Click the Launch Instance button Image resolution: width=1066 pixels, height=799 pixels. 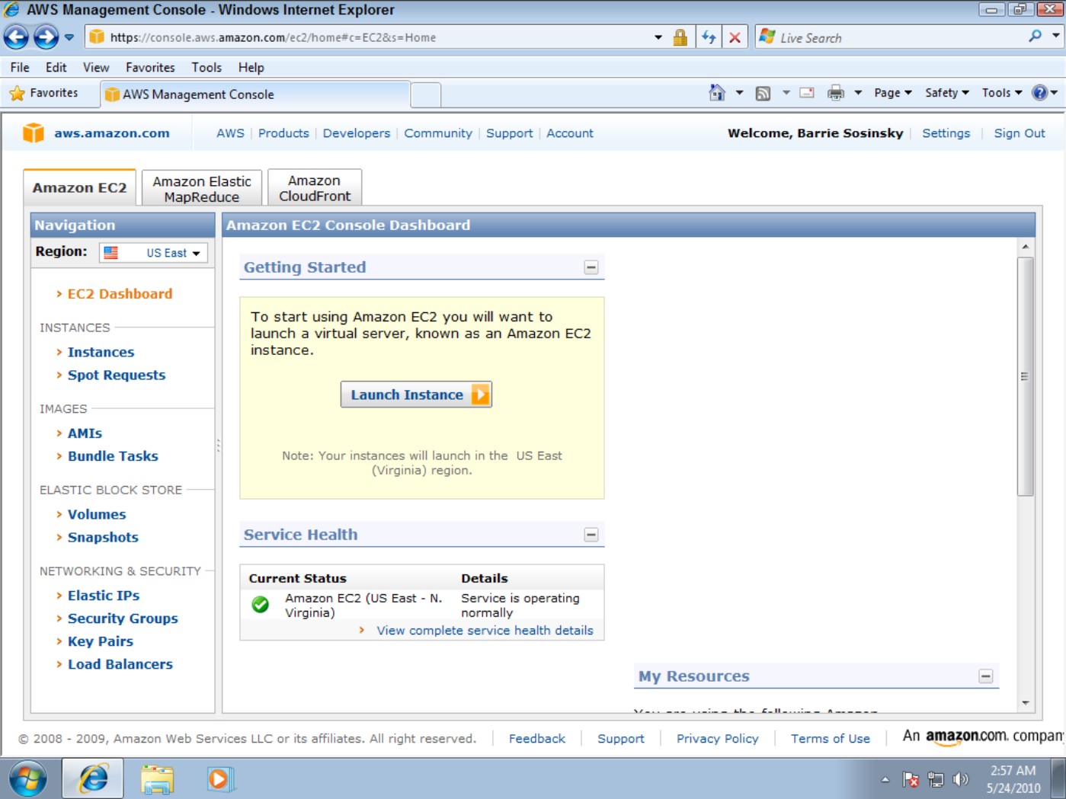click(416, 395)
